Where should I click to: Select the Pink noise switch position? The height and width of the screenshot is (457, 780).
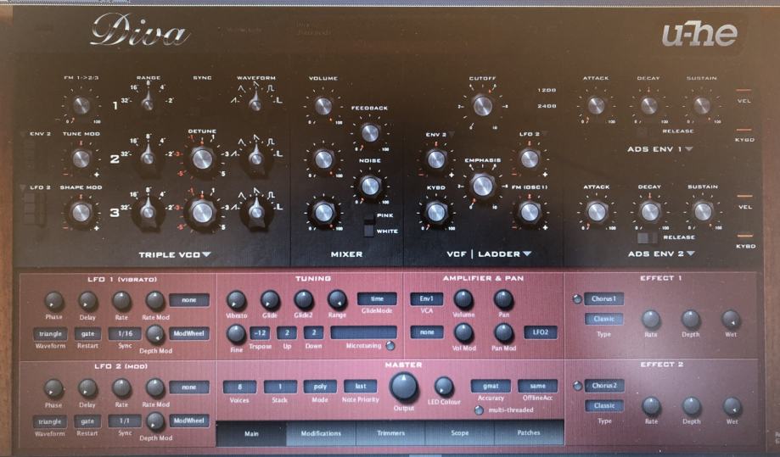(x=369, y=219)
